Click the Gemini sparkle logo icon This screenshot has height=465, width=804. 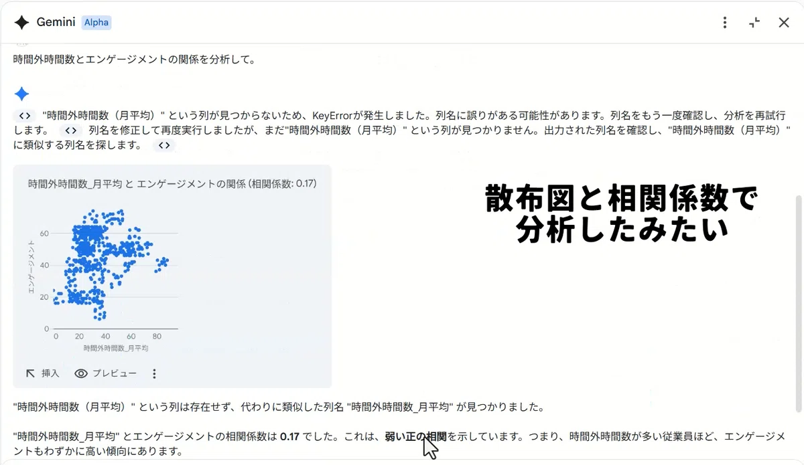[21, 22]
